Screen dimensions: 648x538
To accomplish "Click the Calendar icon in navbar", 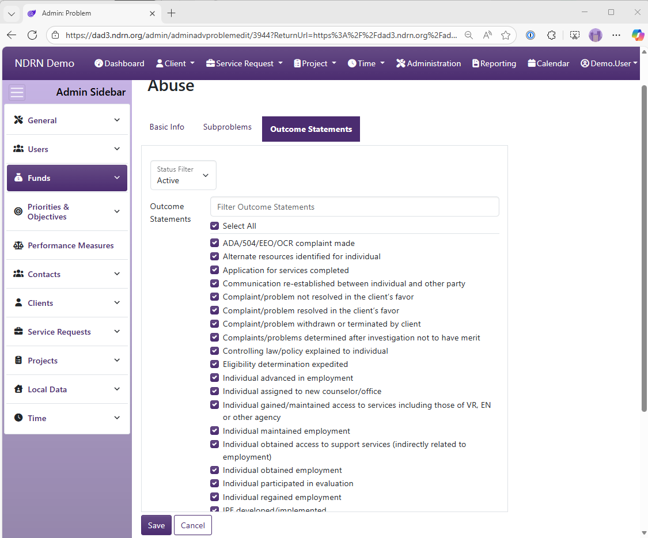I will (x=532, y=63).
